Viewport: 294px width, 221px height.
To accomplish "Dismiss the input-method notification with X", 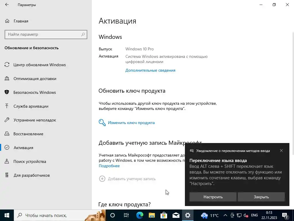I will 281,150.
